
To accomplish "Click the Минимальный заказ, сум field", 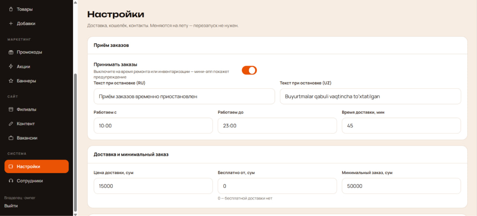I will pyautogui.click(x=401, y=186).
